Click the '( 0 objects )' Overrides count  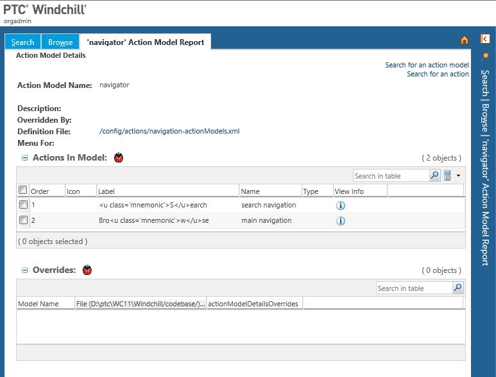click(441, 270)
